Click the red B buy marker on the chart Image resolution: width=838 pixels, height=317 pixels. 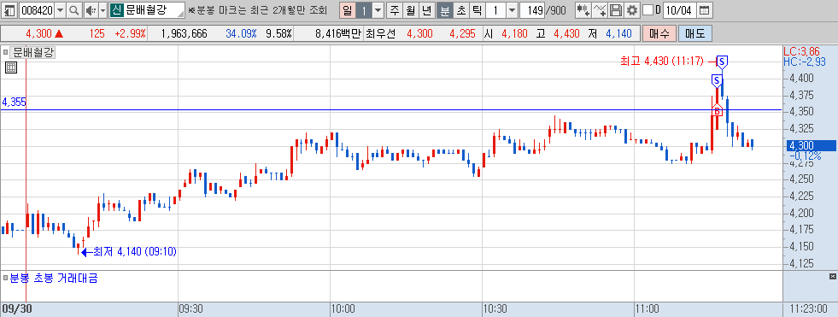coord(718,111)
